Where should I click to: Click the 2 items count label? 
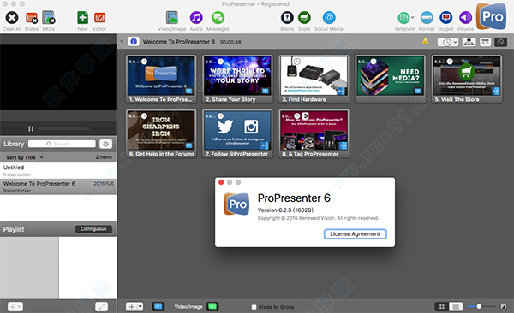click(104, 157)
